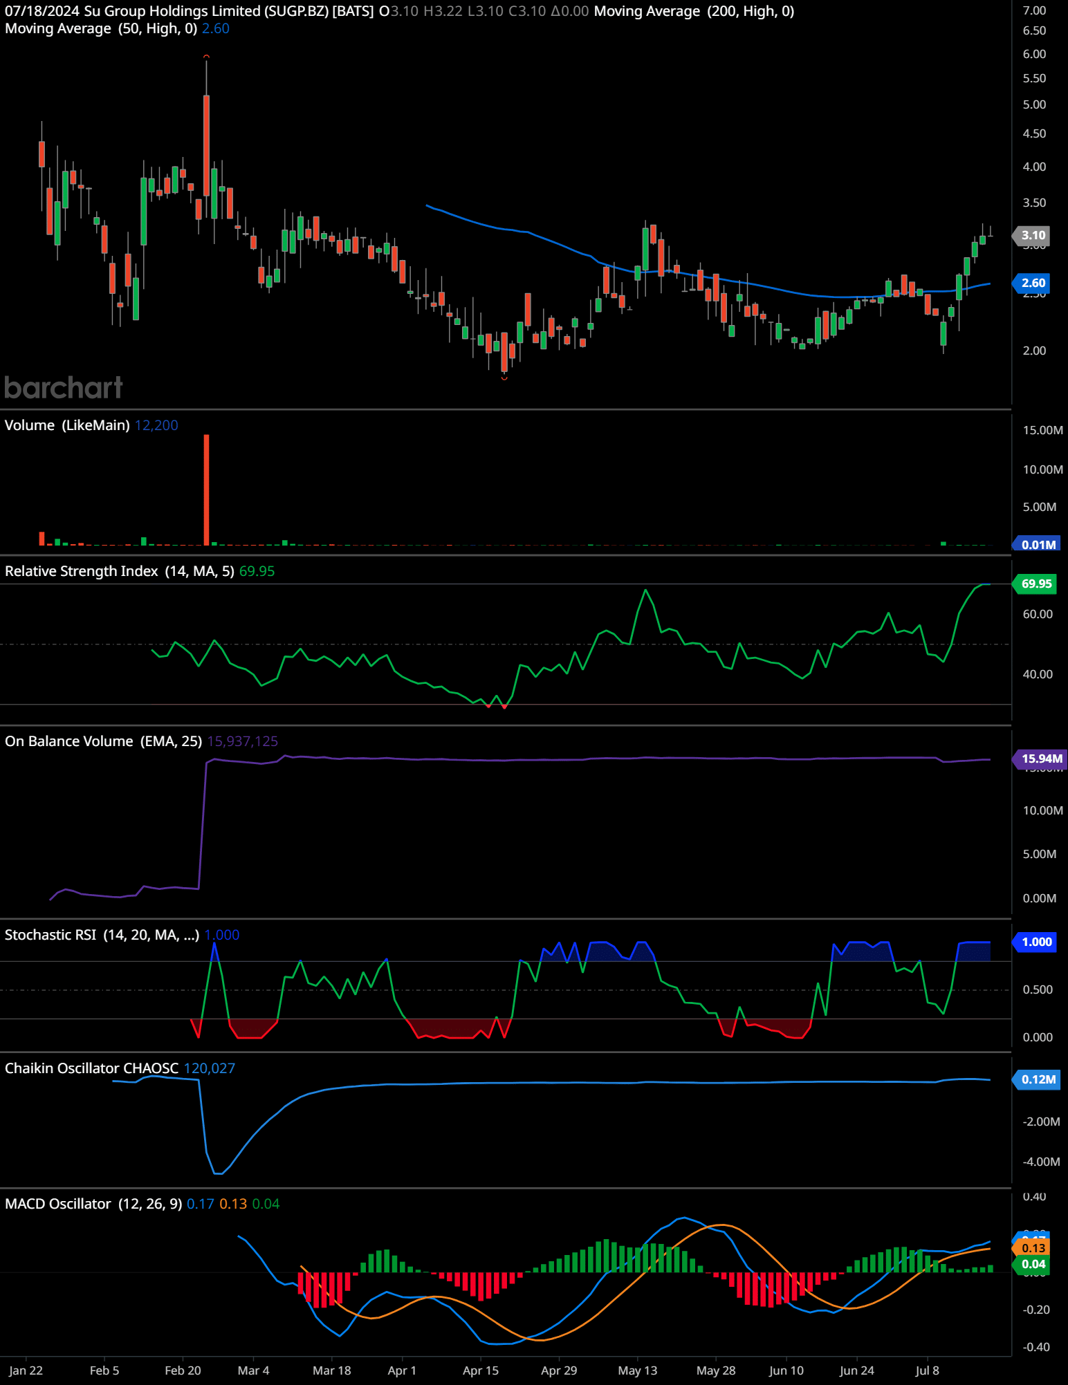The height and width of the screenshot is (1385, 1068).
Task: Select the Chaikin Oscillator CHAOSC label
Action: (x=92, y=1068)
